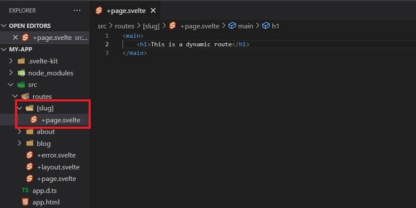Click the Svelte icon next to +layout.svelte
Image resolution: width=416 pixels, height=208 pixels.
coord(30,167)
